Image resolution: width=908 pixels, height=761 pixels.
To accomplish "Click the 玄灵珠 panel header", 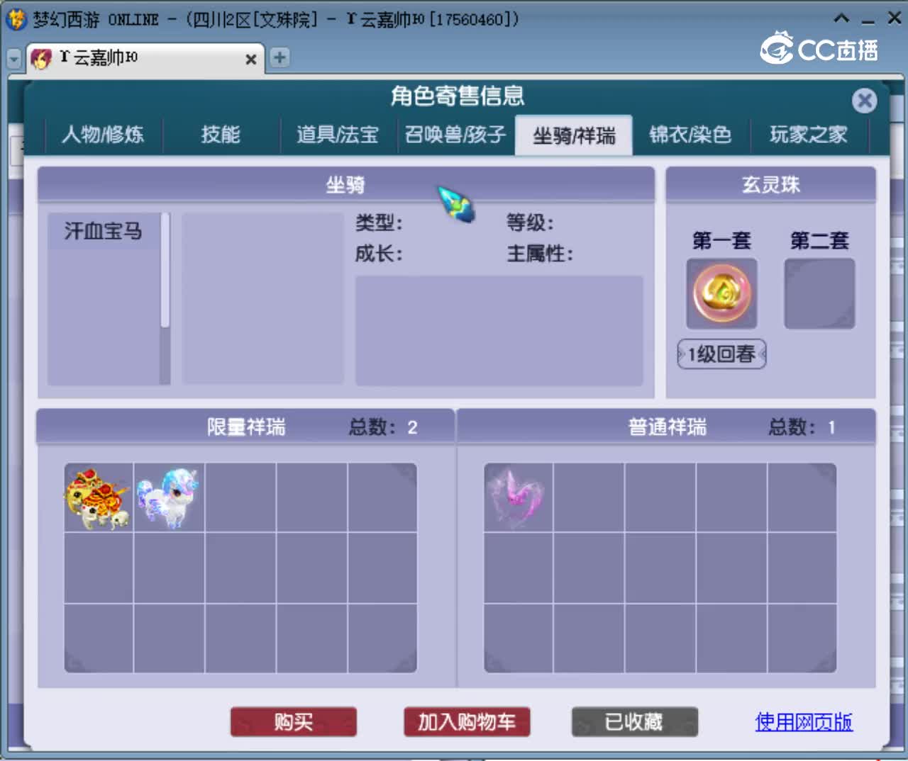I will (771, 185).
